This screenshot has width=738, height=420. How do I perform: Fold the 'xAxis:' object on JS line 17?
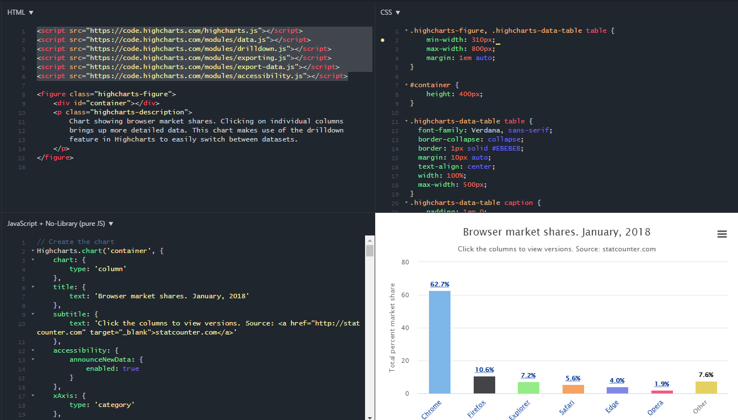coord(33,396)
